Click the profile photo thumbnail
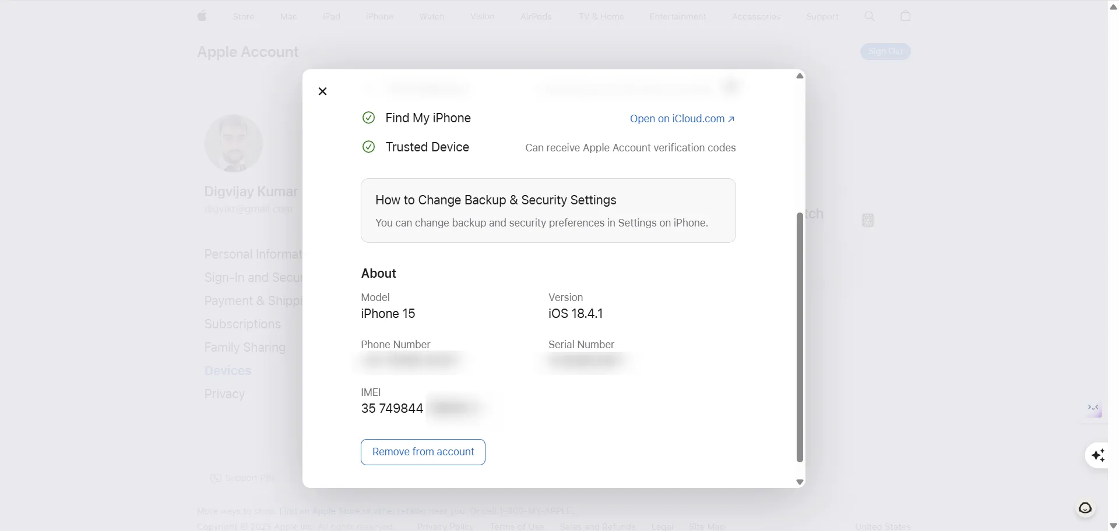The height and width of the screenshot is (531, 1119). [233, 143]
